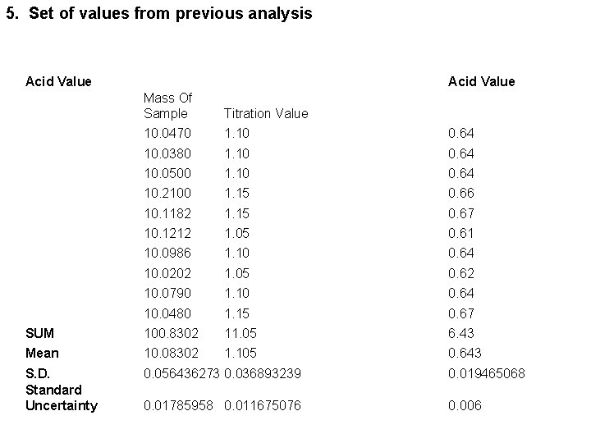Select the mass value 10.0470
The image size is (591, 443).
(167, 133)
